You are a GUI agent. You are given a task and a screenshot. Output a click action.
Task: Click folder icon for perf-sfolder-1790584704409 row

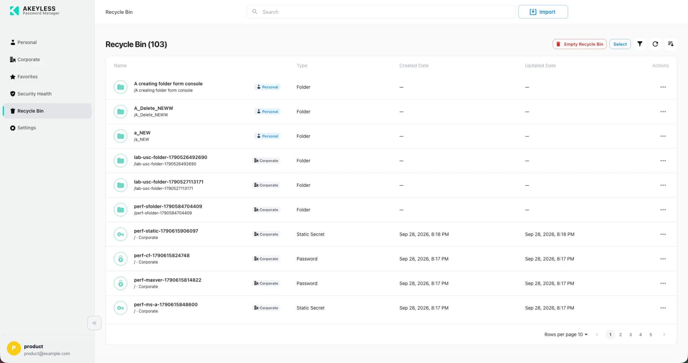[120, 210]
